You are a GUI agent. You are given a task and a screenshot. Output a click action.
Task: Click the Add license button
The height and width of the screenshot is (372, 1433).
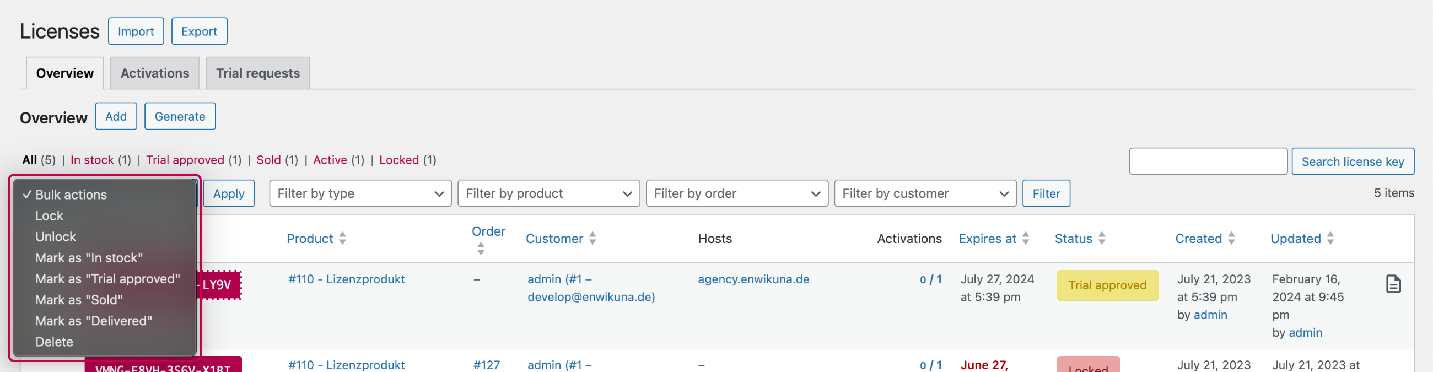coord(116,116)
